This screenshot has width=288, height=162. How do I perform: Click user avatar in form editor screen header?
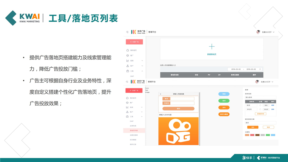coord(257,82)
